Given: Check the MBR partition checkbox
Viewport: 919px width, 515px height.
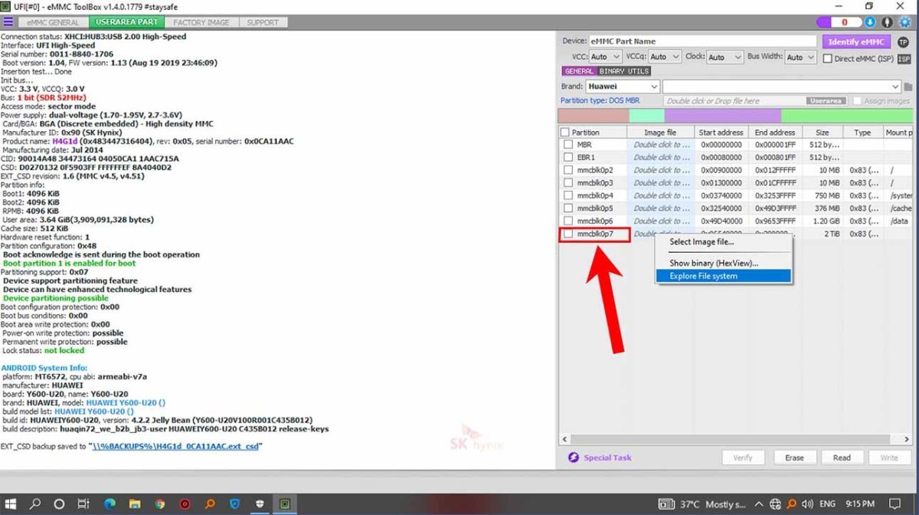Looking at the screenshot, I should [x=568, y=145].
